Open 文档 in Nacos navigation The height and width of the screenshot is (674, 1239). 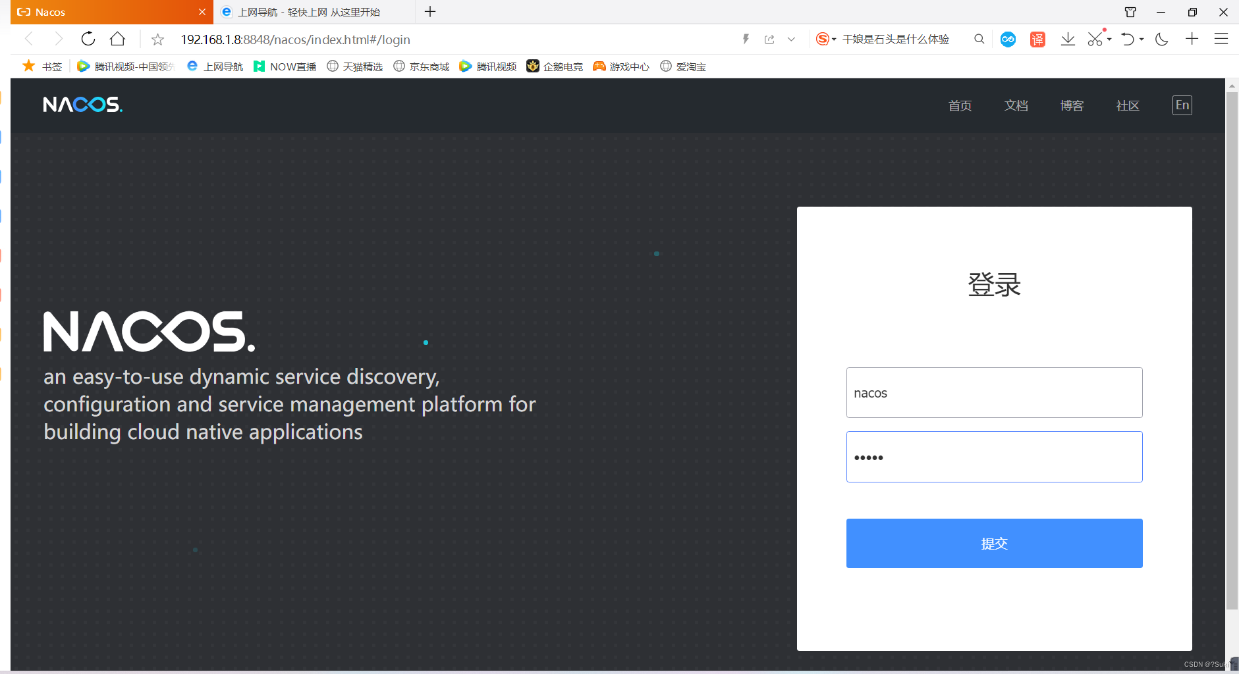1016,105
